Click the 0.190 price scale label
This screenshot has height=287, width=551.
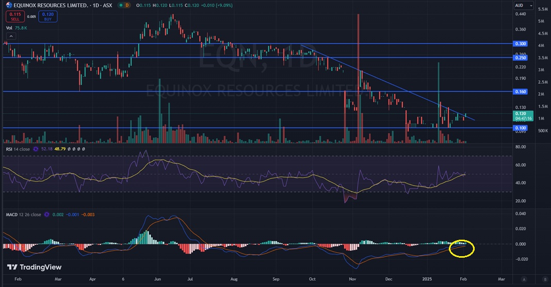point(521,79)
